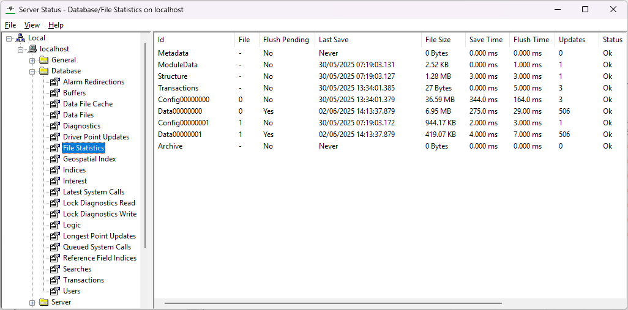Click the Local network icon
628x310 pixels.
[x=21, y=38]
